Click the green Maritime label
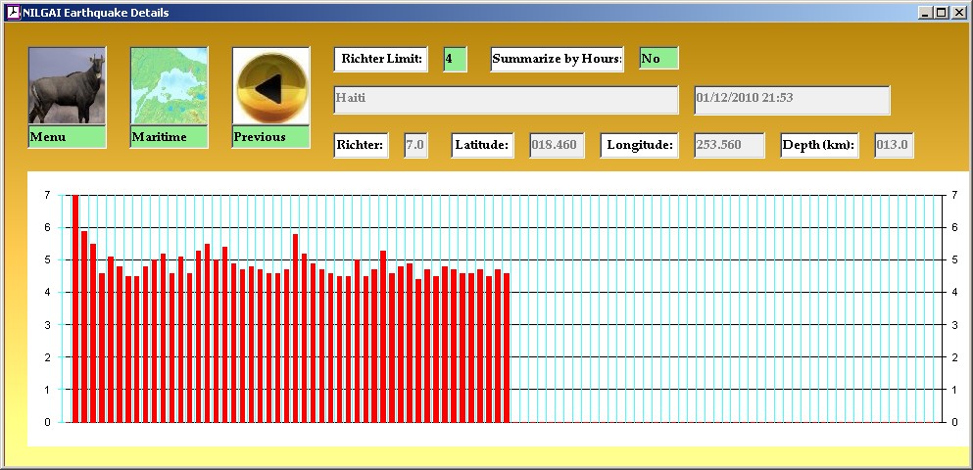The image size is (973, 470). 169,137
